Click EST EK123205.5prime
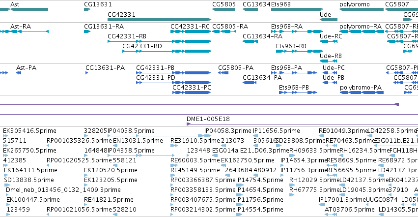Screen dimensions: 418x217 pyautogui.click(x=111, y=180)
